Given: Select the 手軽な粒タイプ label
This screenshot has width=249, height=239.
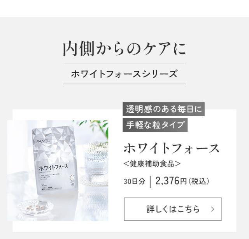Looking at the screenshot, I should click(155, 125).
